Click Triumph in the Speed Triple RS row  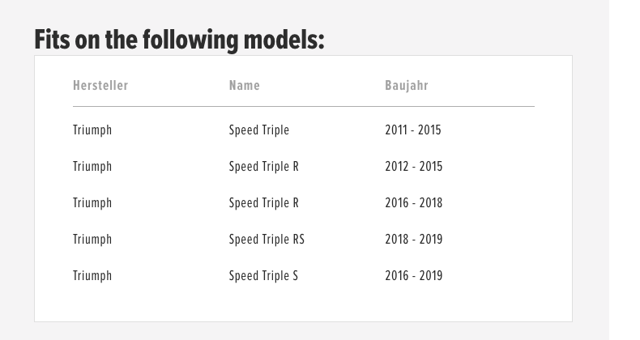[x=92, y=240]
